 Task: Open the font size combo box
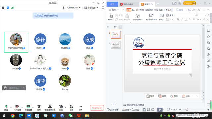(201, 15)
